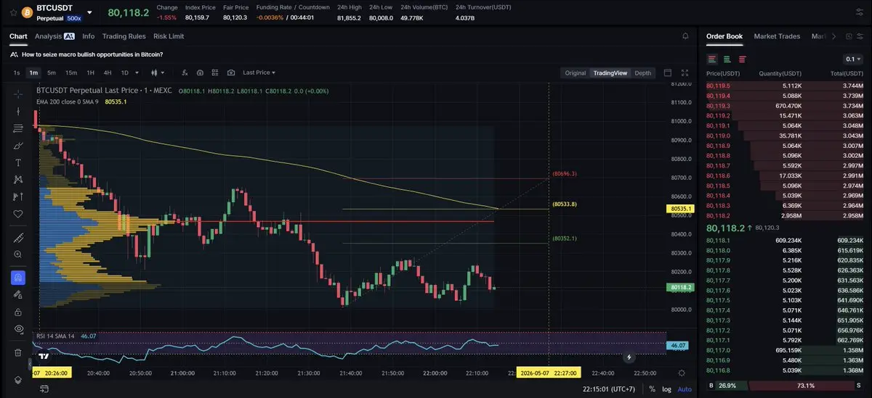Select the text annotation tool
The width and height of the screenshot is (872, 398).
[18, 162]
